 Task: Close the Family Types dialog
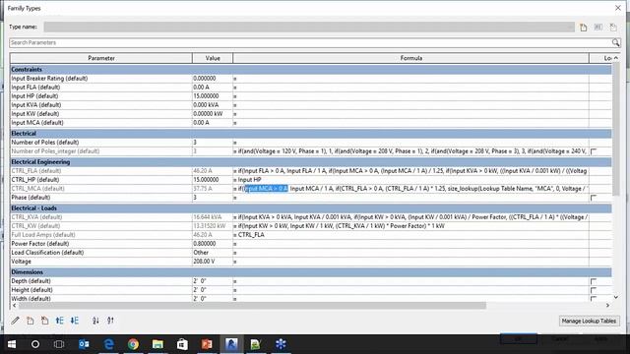click(618, 8)
